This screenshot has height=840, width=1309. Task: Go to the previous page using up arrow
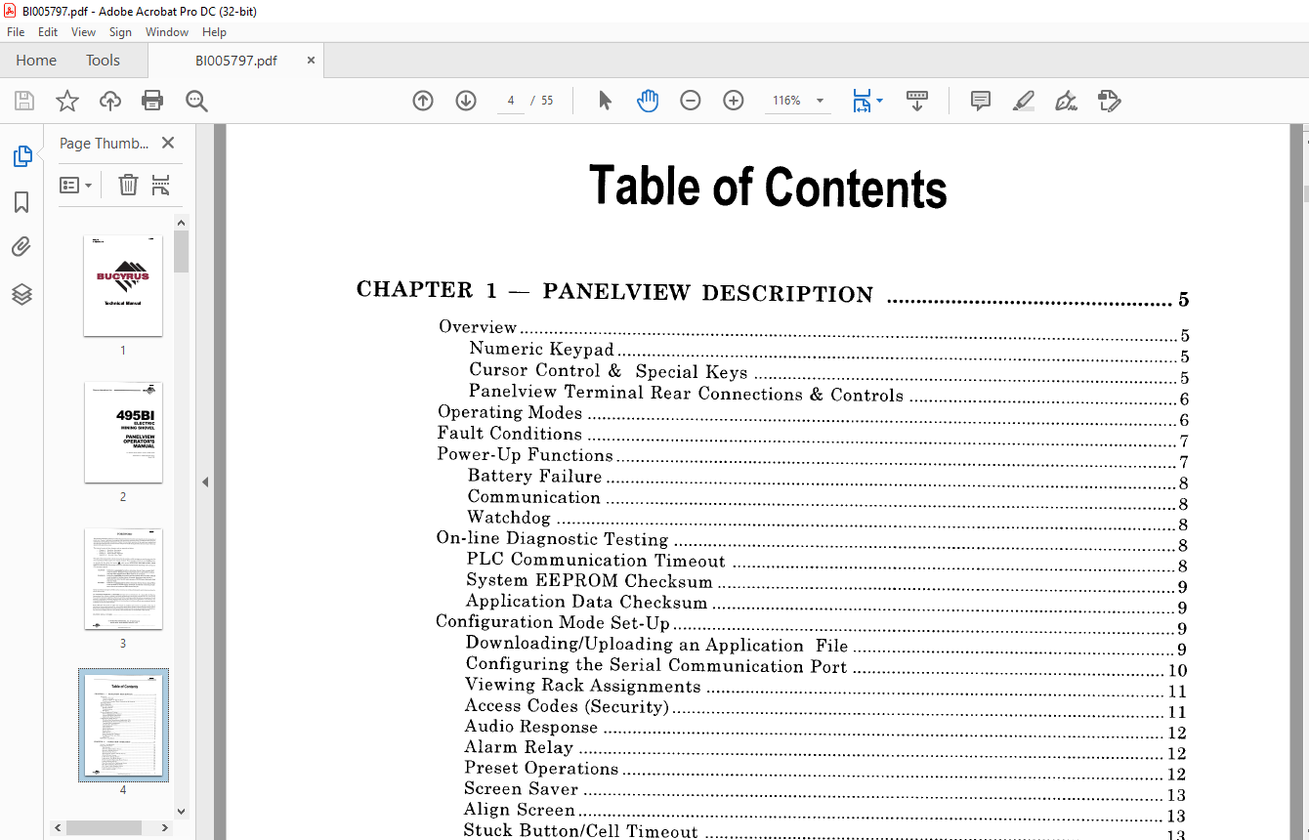423,101
